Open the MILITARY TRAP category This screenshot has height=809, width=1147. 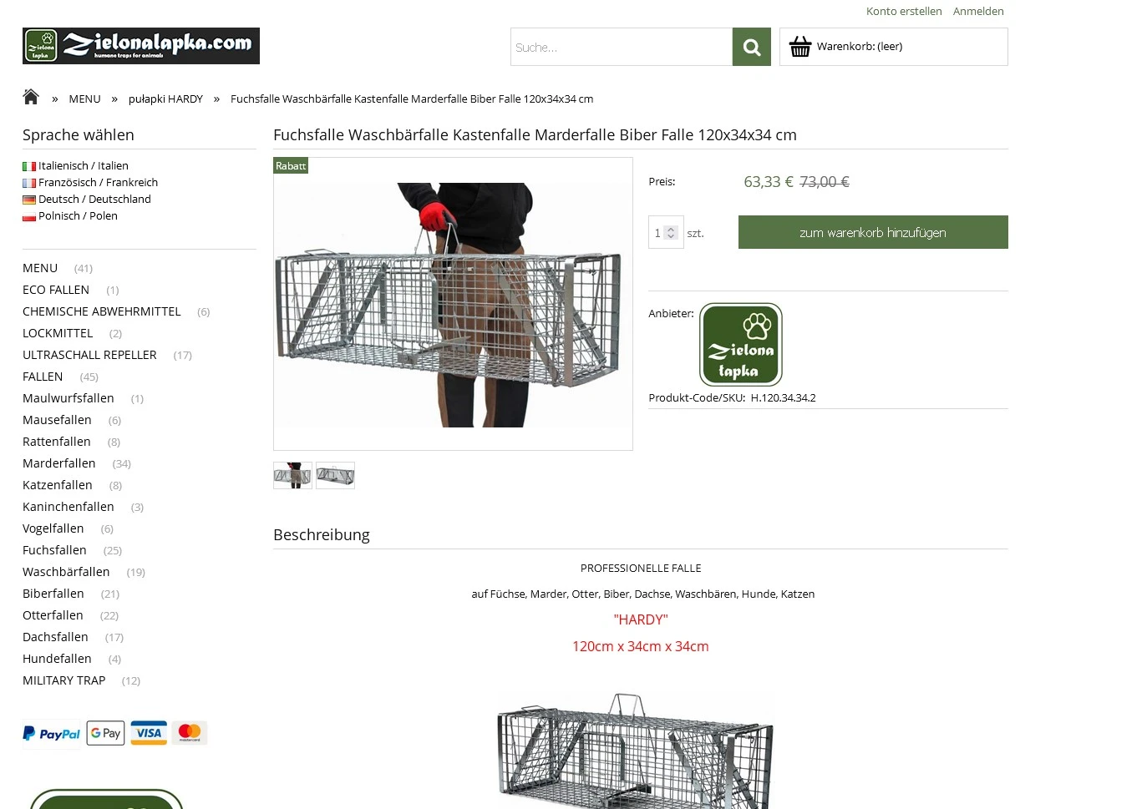click(64, 680)
